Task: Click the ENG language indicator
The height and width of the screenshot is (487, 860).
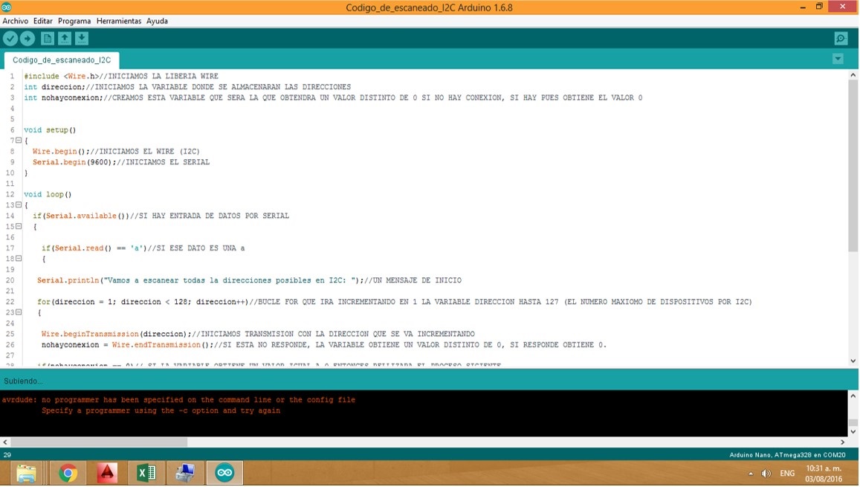Action: 787,474
